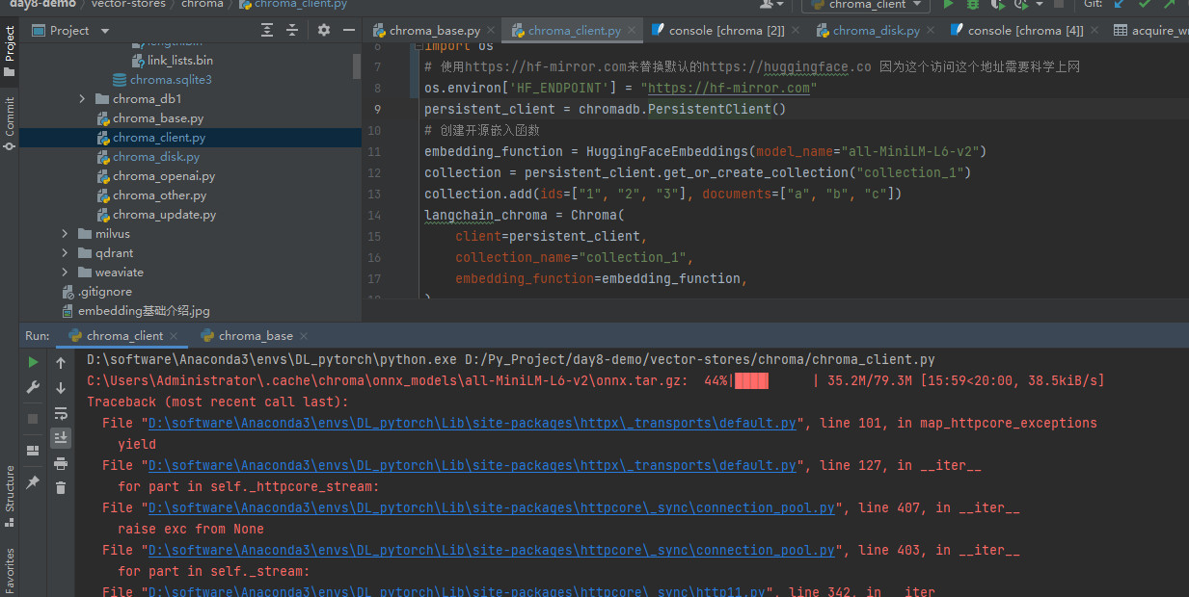Open httpx default.py link at line 101
This screenshot has width=1189, height=597.
[473, 423]
